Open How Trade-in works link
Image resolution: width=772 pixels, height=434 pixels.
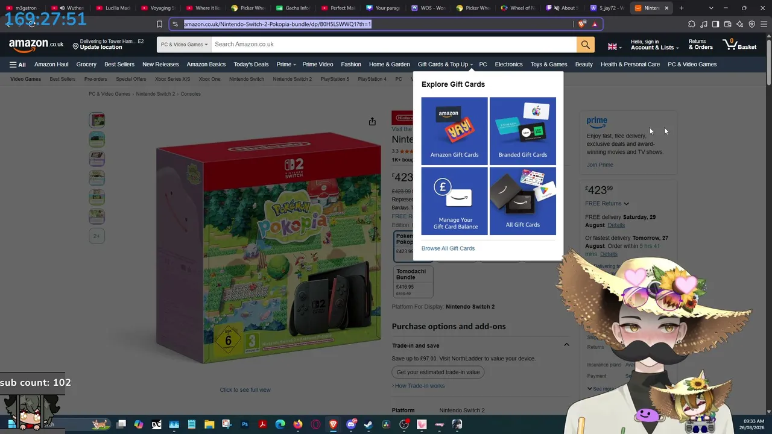(419, 386)
